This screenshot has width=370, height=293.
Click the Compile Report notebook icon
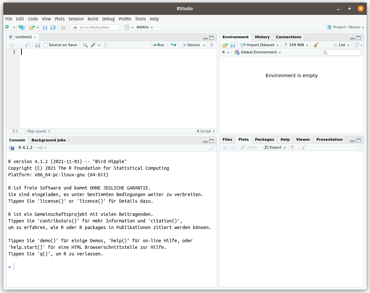[x=107, y=45]
